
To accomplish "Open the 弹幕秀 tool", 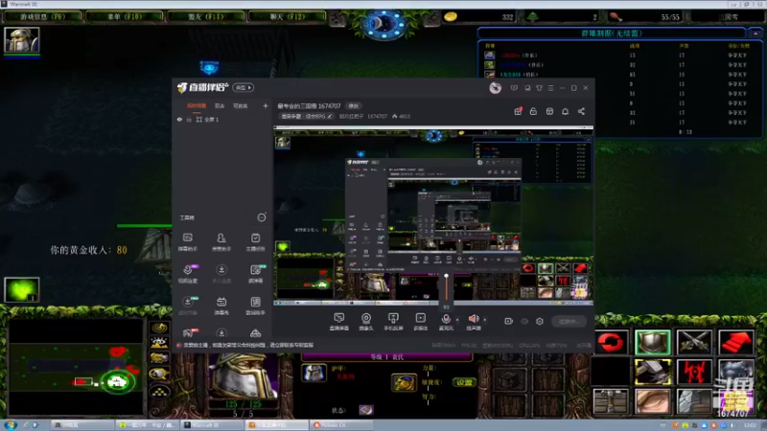I will [221, 306].
